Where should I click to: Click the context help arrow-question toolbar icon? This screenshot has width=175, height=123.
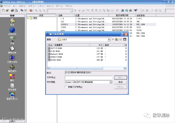click(x=136, y=10)
